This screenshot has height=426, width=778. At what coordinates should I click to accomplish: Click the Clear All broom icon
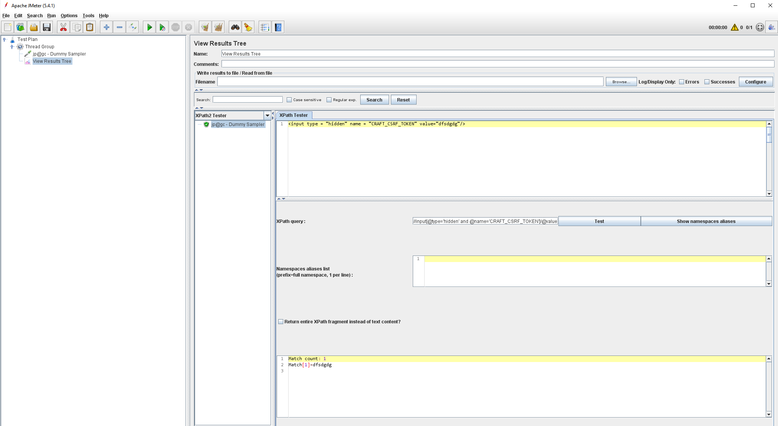(x=218, y=27)
